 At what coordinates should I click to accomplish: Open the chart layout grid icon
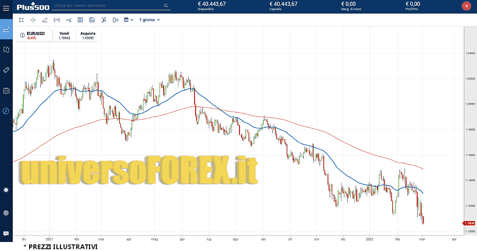click(x=80, y=20)
